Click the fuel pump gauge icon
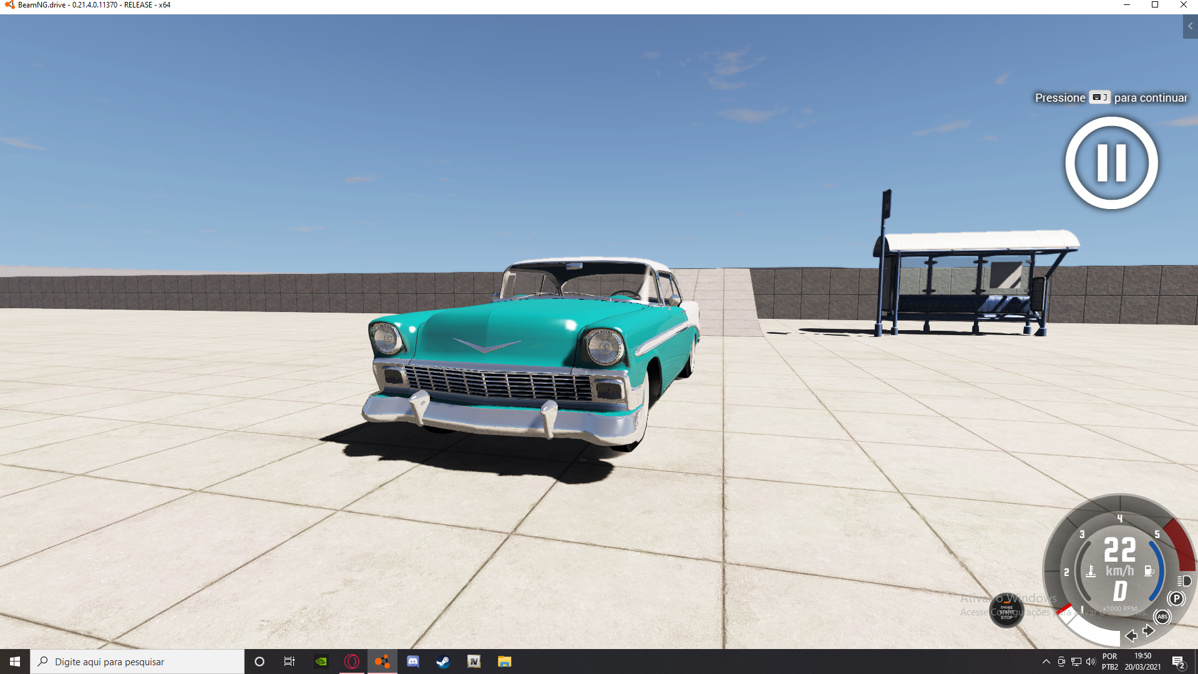Screen dimensions: 1198x674 1149,570
